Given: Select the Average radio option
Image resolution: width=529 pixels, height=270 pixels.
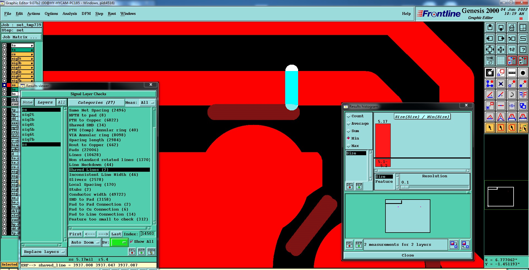Looking at the screenshot, I should click(349, 124).
